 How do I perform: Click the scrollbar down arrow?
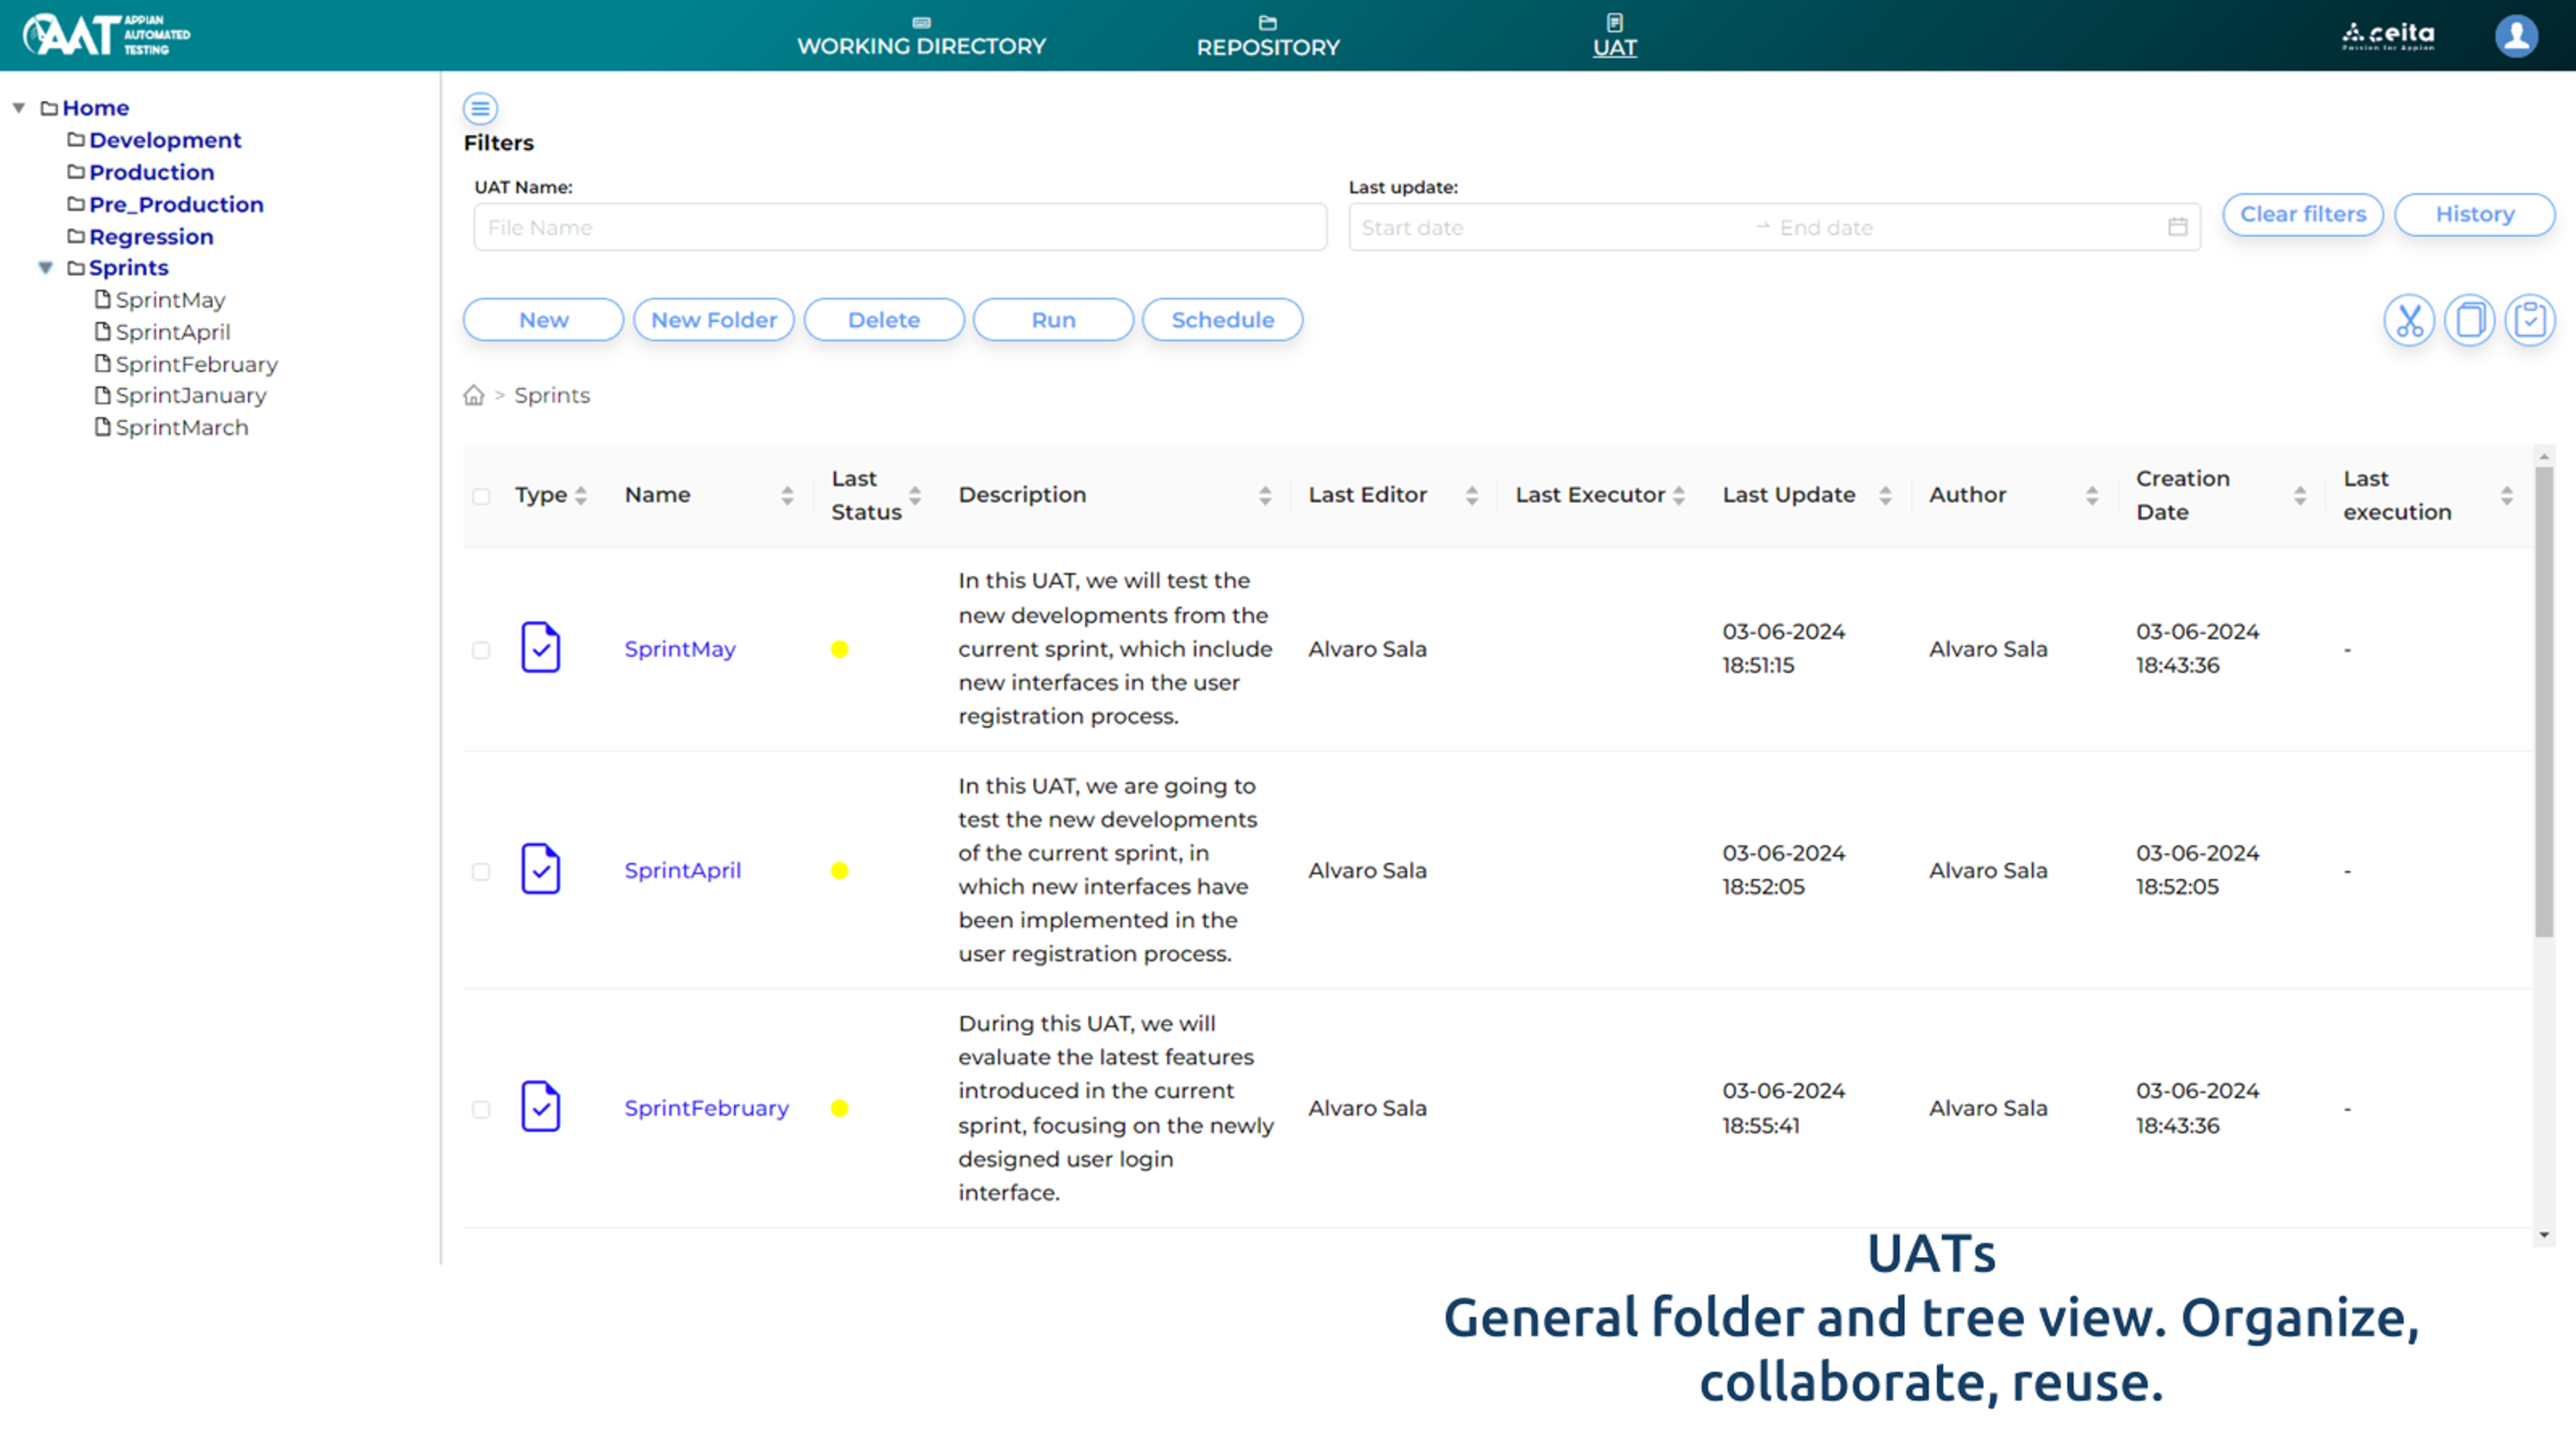click(x=2544, y=1235)
